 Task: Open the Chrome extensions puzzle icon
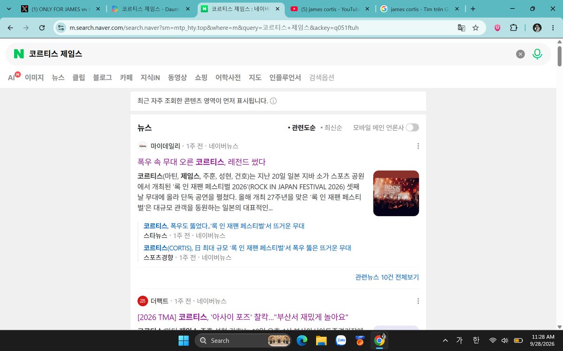[513, 28]
